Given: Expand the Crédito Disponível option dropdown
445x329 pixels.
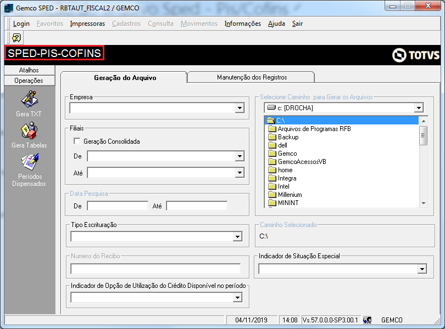Looking at the screenshot, I should pos(237,298).
